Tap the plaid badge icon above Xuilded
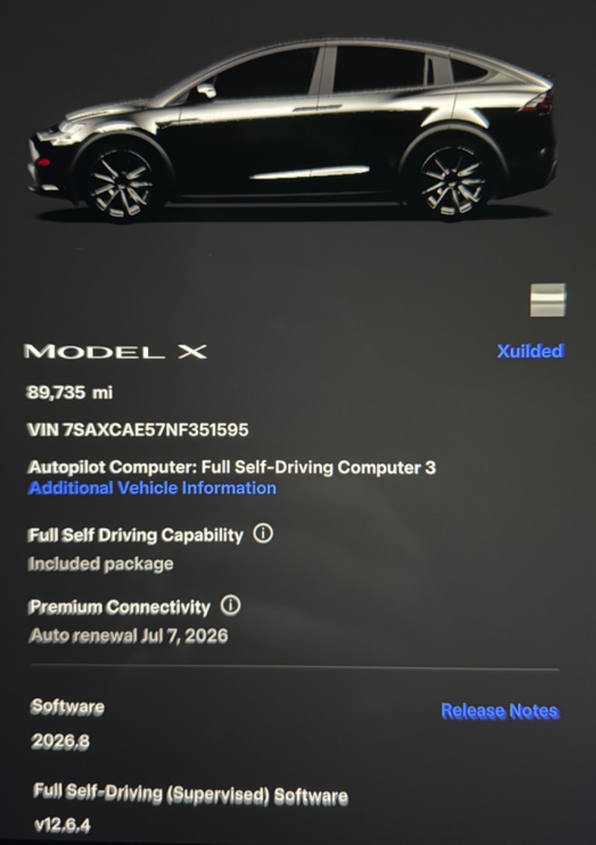Image resolution: width=596 pixels, height=845 pixels. (547, 300)
